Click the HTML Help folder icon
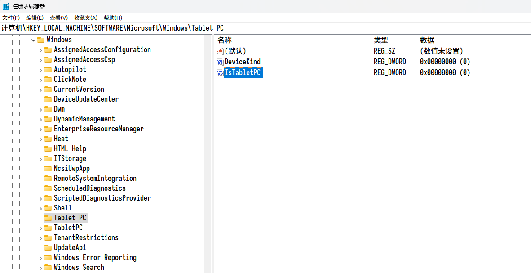This screenshot has width=531, height=273. coord(48,149)
